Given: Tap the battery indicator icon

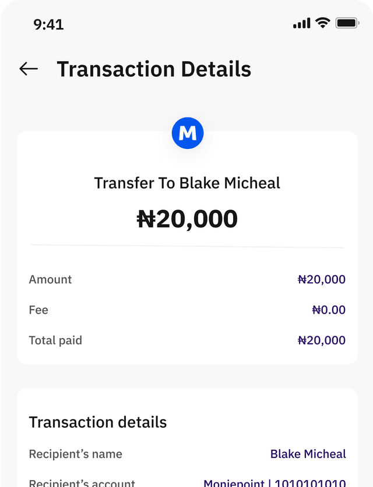Looking at the screenshot, I should coord(347,23).
